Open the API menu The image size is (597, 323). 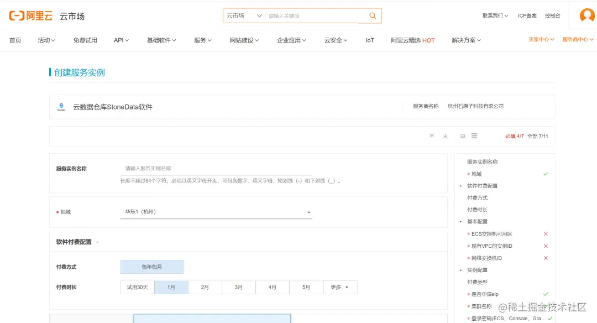point(121,40)
